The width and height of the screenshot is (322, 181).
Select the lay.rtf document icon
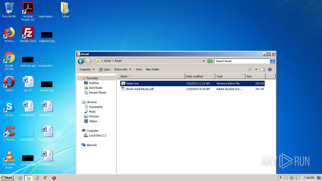[x=28, y=84]
